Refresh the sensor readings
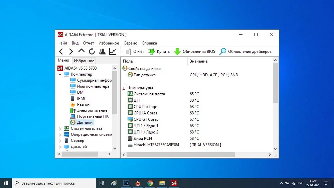The height and width of the screenshot is (188, 334). 92,52
